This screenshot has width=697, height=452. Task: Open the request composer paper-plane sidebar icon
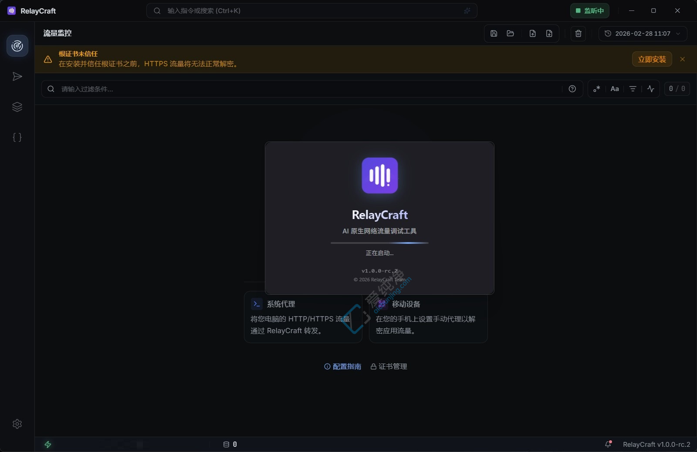[x=17, y=77]
